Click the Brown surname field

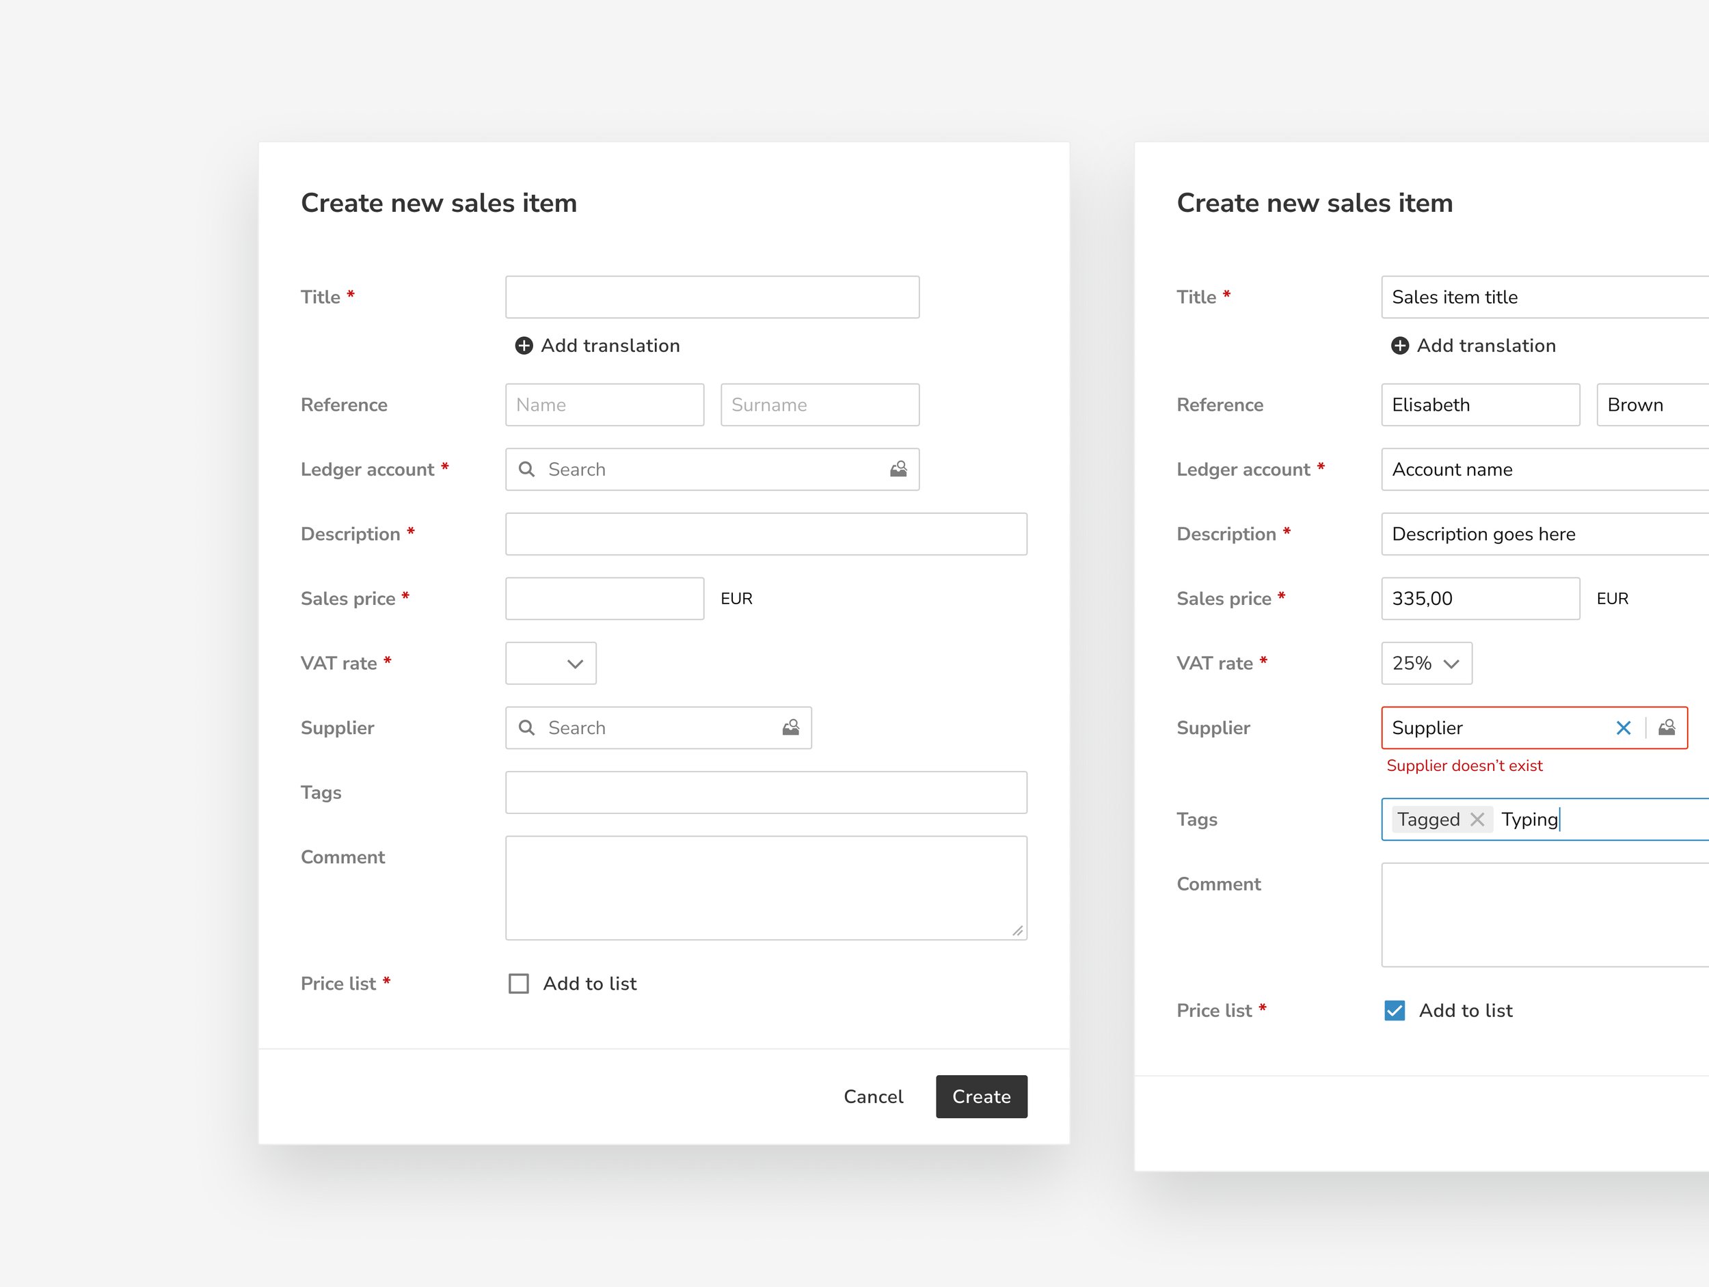click(1652, 405)
